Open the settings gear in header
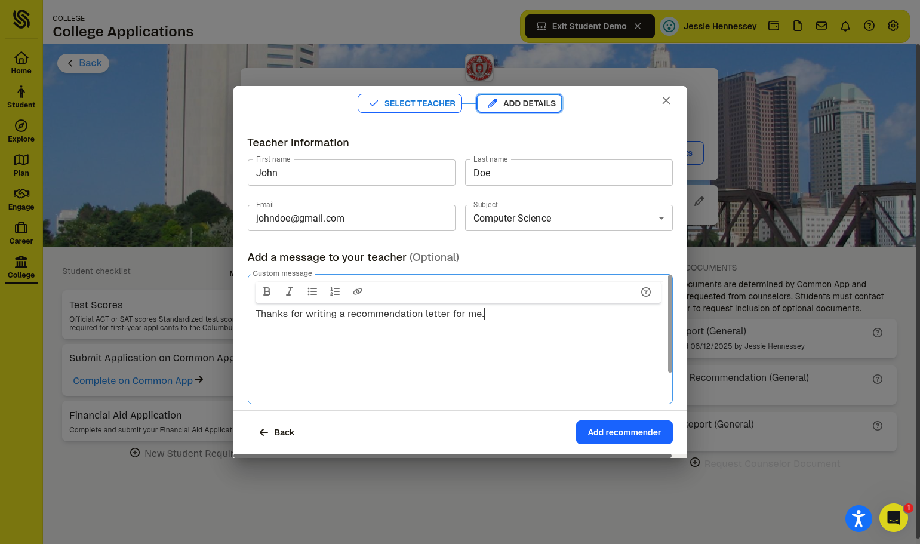Image resolution: width=920 pixels, height=544 pixels. [893, 26]
